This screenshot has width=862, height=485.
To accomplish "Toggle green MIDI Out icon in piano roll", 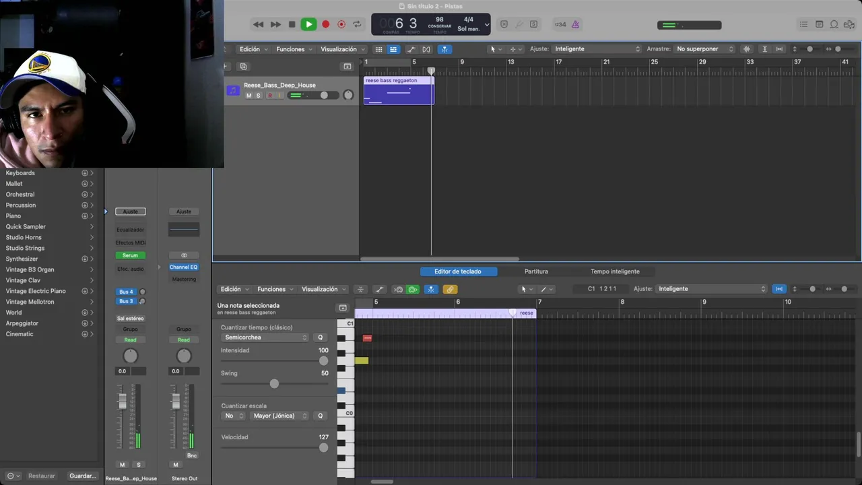I will (413, 290).
